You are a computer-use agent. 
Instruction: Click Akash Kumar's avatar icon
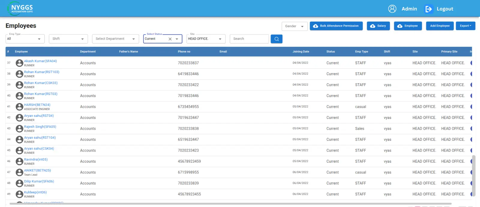click(19, 63)
